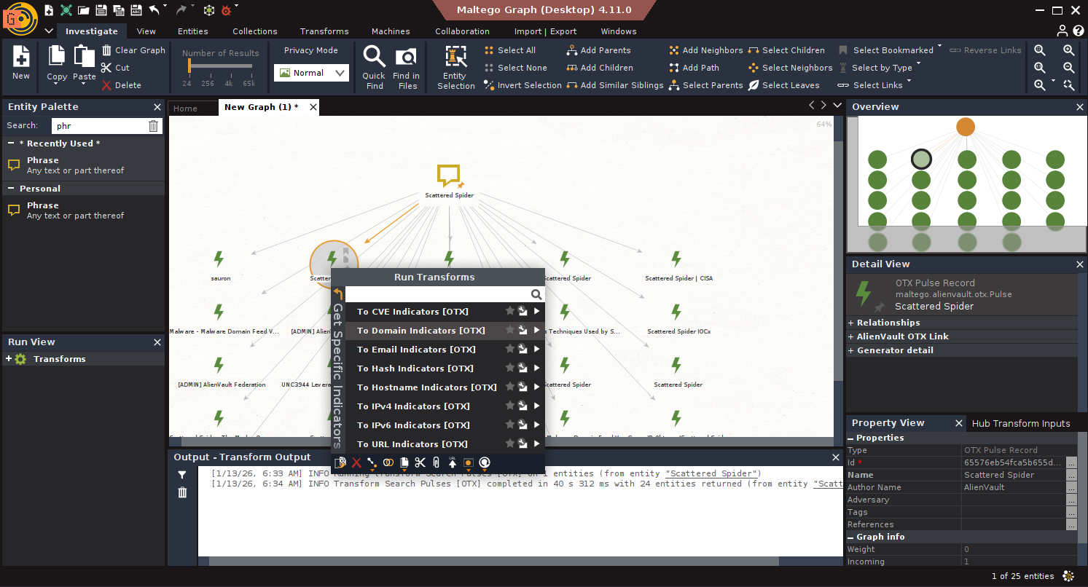
Task: Click the Run Transforms search field
Action: [438, 294]
